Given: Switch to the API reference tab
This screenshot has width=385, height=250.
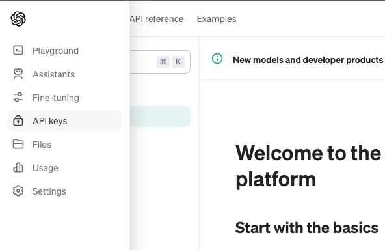Looking at the screenshot, I should point(157,19).
